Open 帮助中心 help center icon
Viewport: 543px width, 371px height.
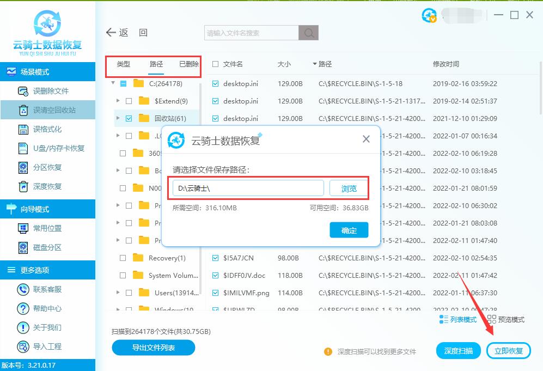(23, 308)
